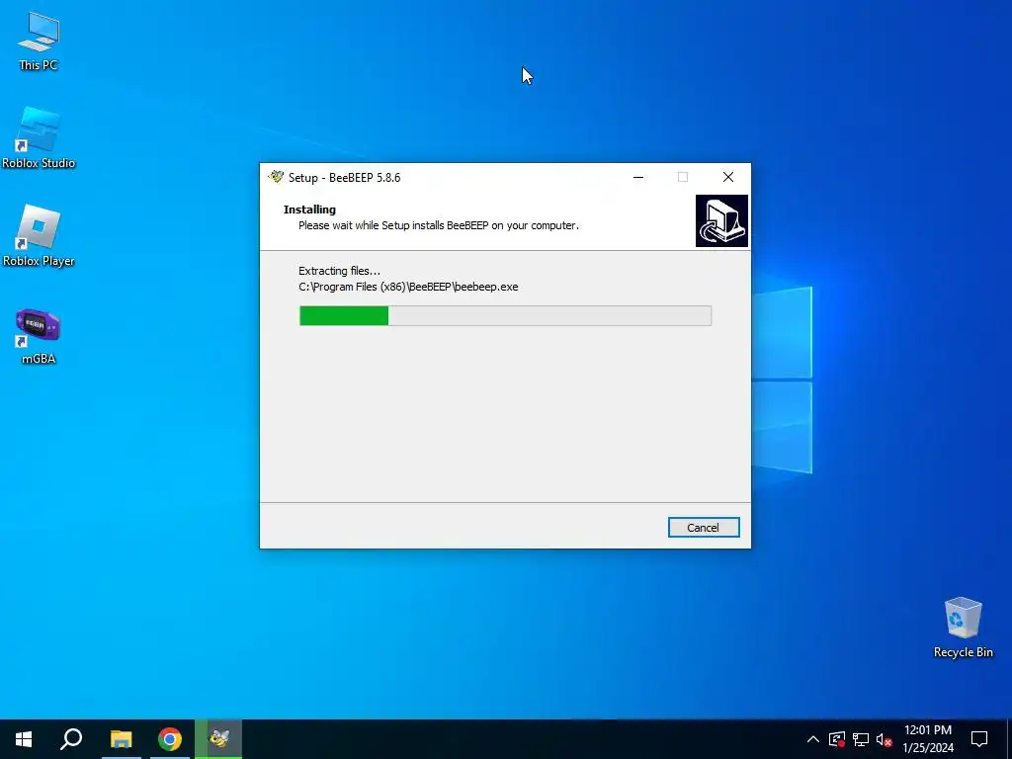Open Google Chrome from the taskbar
This screenshot has height=759, width=1012.
click(170, 739)
